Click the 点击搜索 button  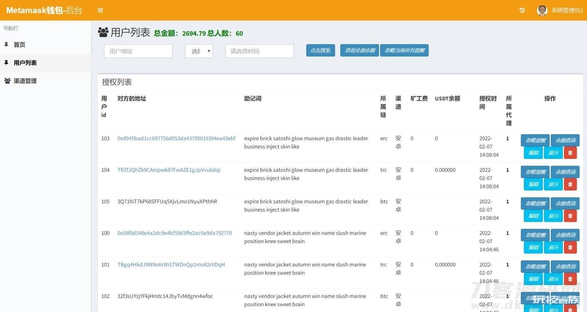[320, 50]
